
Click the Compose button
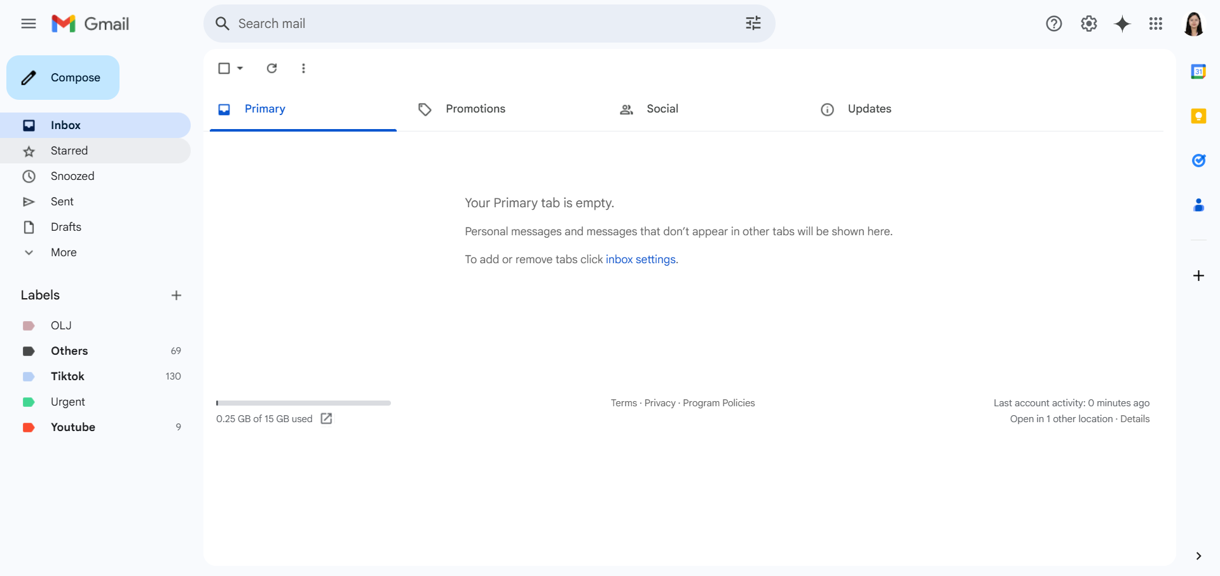click(x=63, y=78)
